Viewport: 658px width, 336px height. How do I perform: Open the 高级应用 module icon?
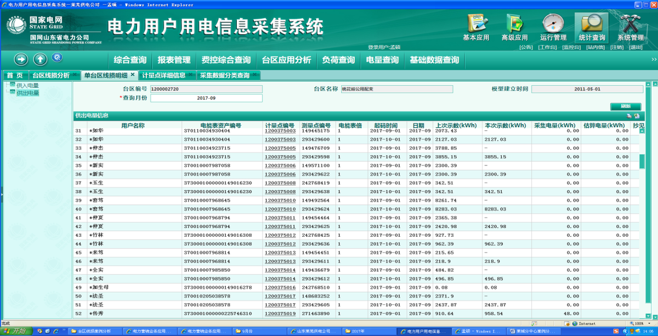click(514, 27)
